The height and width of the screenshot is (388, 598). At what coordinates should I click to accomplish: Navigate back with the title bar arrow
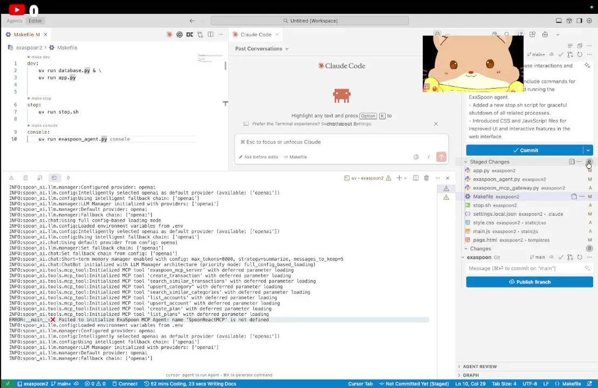coord(192,20)
